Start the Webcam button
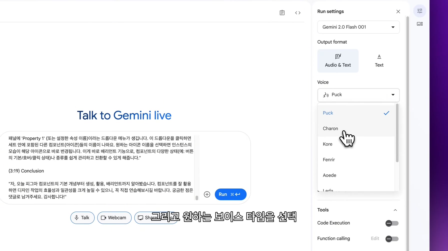 point(114,218)
